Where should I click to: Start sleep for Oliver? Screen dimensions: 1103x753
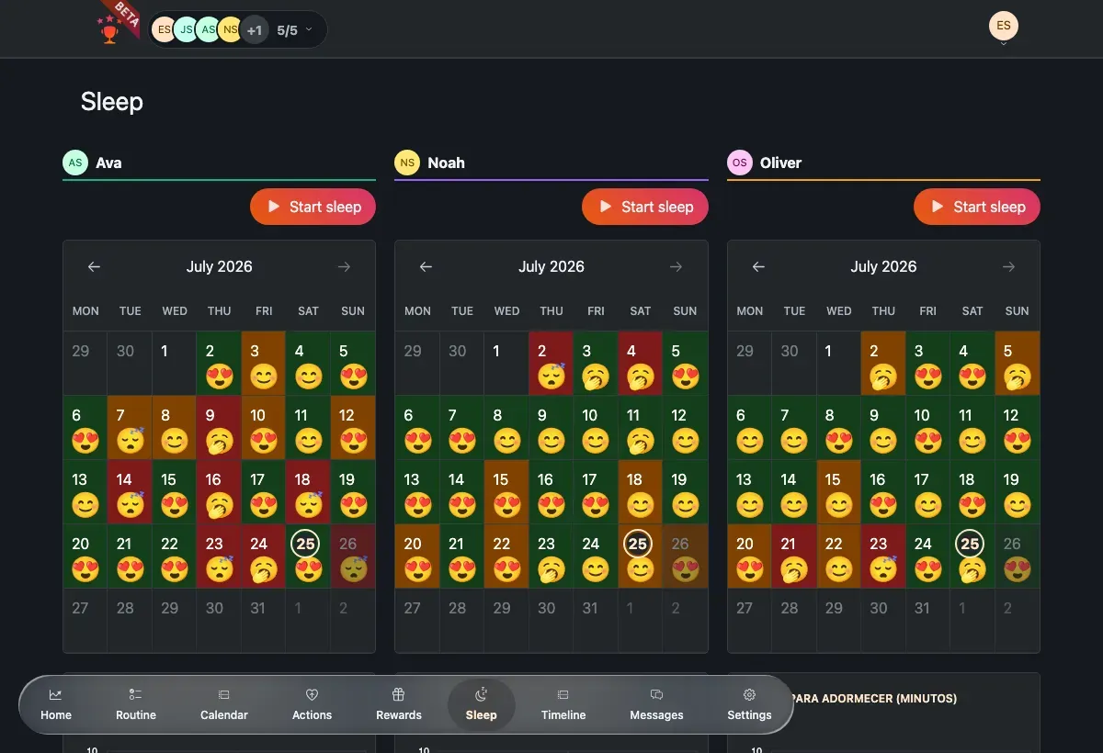pos(977,207)
